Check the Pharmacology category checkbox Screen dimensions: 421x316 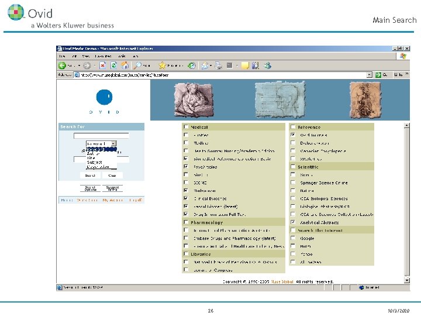click(186, 222)
